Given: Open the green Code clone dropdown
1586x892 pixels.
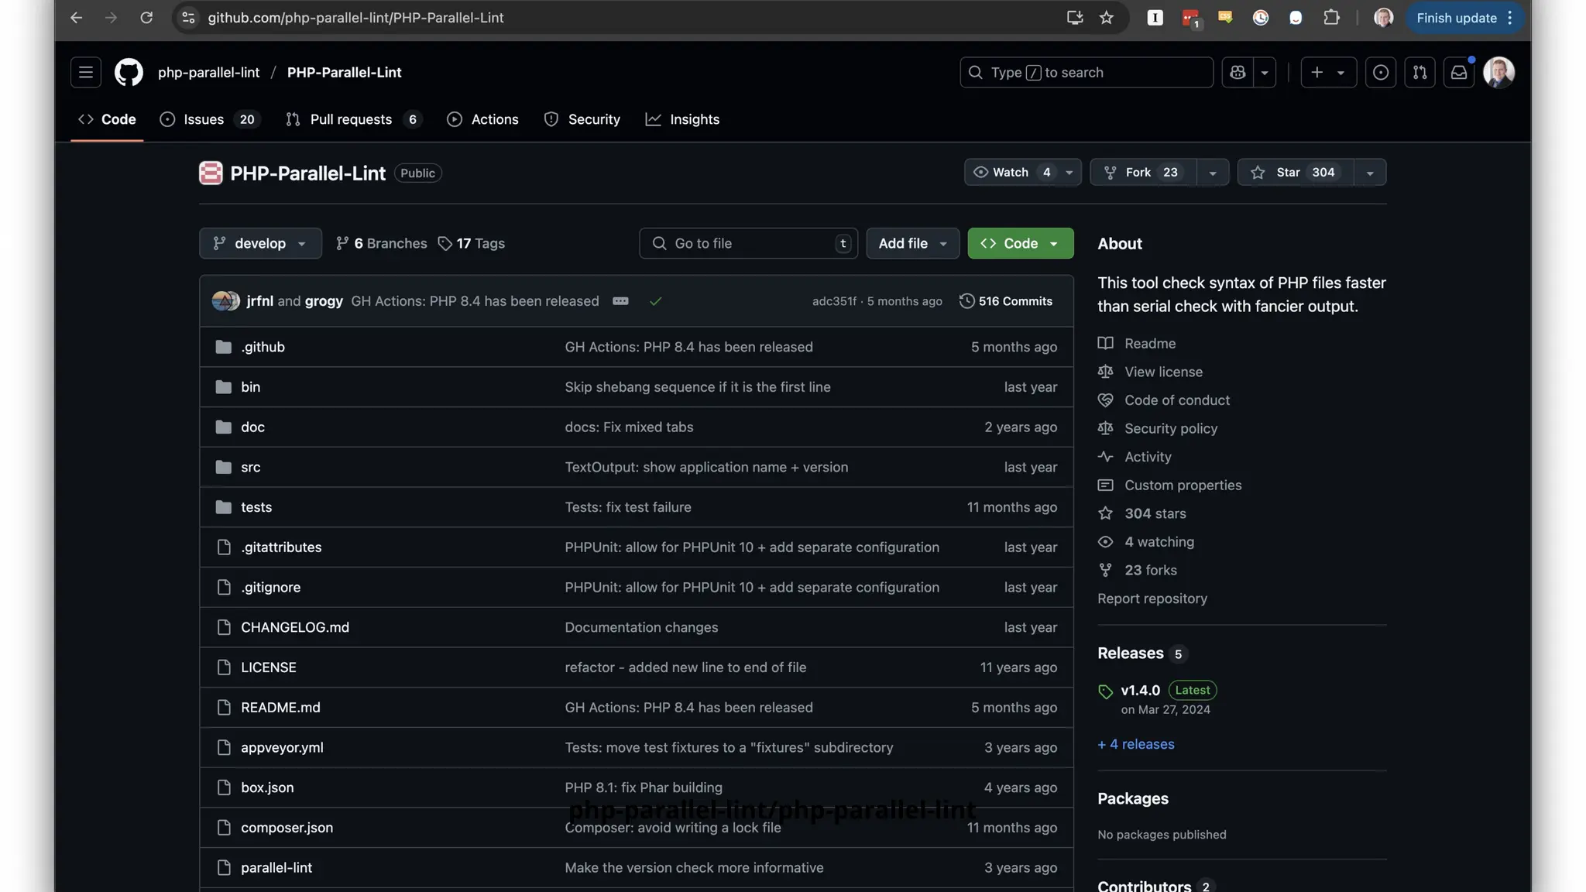Looking at the screenshot, I should tap(1020, 243).
